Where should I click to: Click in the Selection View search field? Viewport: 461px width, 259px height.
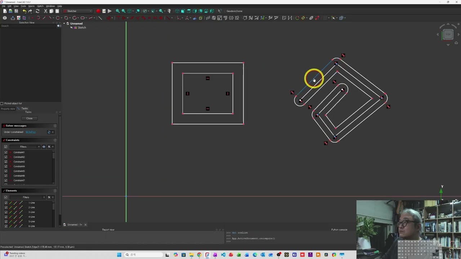(x=28, y=26)
